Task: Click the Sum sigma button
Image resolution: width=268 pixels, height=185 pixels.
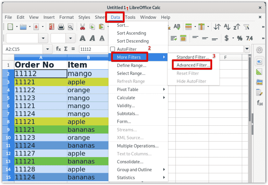Action: (66, 49)
